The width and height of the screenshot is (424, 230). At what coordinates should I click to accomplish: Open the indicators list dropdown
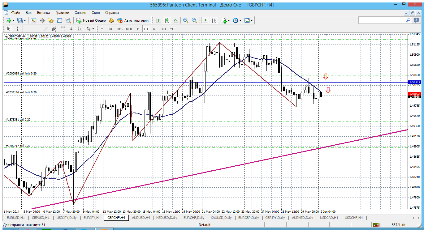point(226,20)
